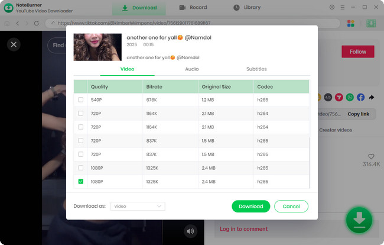Viewport: 384px width, 245px height.
Task: Click the 00:15 duration text
Action: tap(148, 44)
